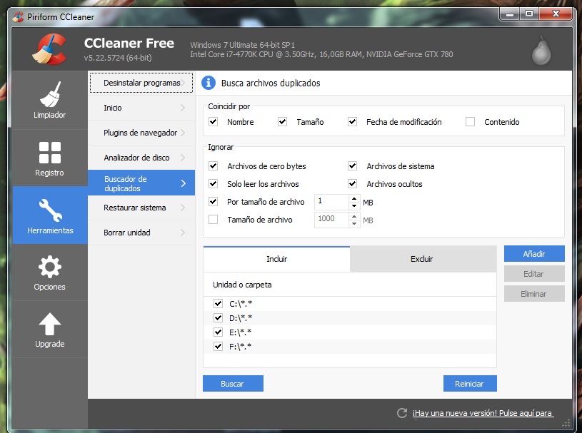Screen dimensions: 582x433
Task: Uncheck the F:\*.* drive entry
Action: coord(218,346)
